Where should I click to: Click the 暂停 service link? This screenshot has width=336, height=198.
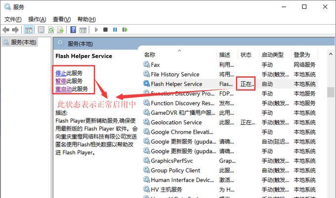point(61,81)
